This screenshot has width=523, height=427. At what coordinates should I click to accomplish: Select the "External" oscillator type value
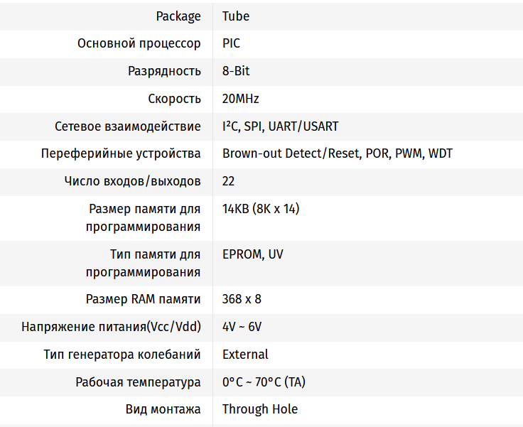pyautogui.click(x=245, y=354)
